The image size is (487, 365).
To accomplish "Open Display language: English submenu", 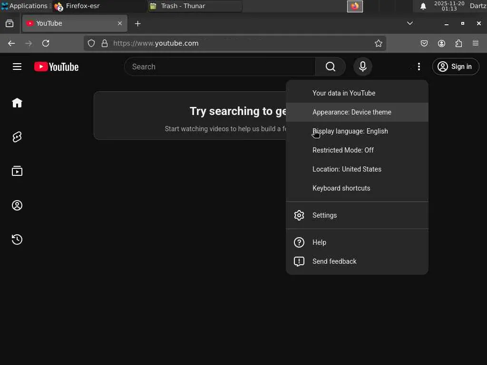I will (x=357, y=131).
